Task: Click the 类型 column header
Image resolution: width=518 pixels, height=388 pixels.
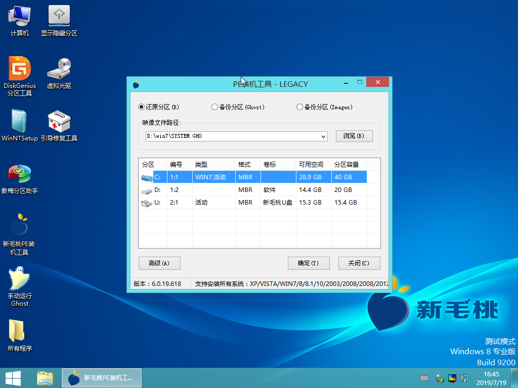Action: (x=214, y=164)
